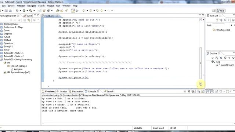Screen dimensions: 235x132
Task: Click the Next Annotation icon
Action: point(84,11)
